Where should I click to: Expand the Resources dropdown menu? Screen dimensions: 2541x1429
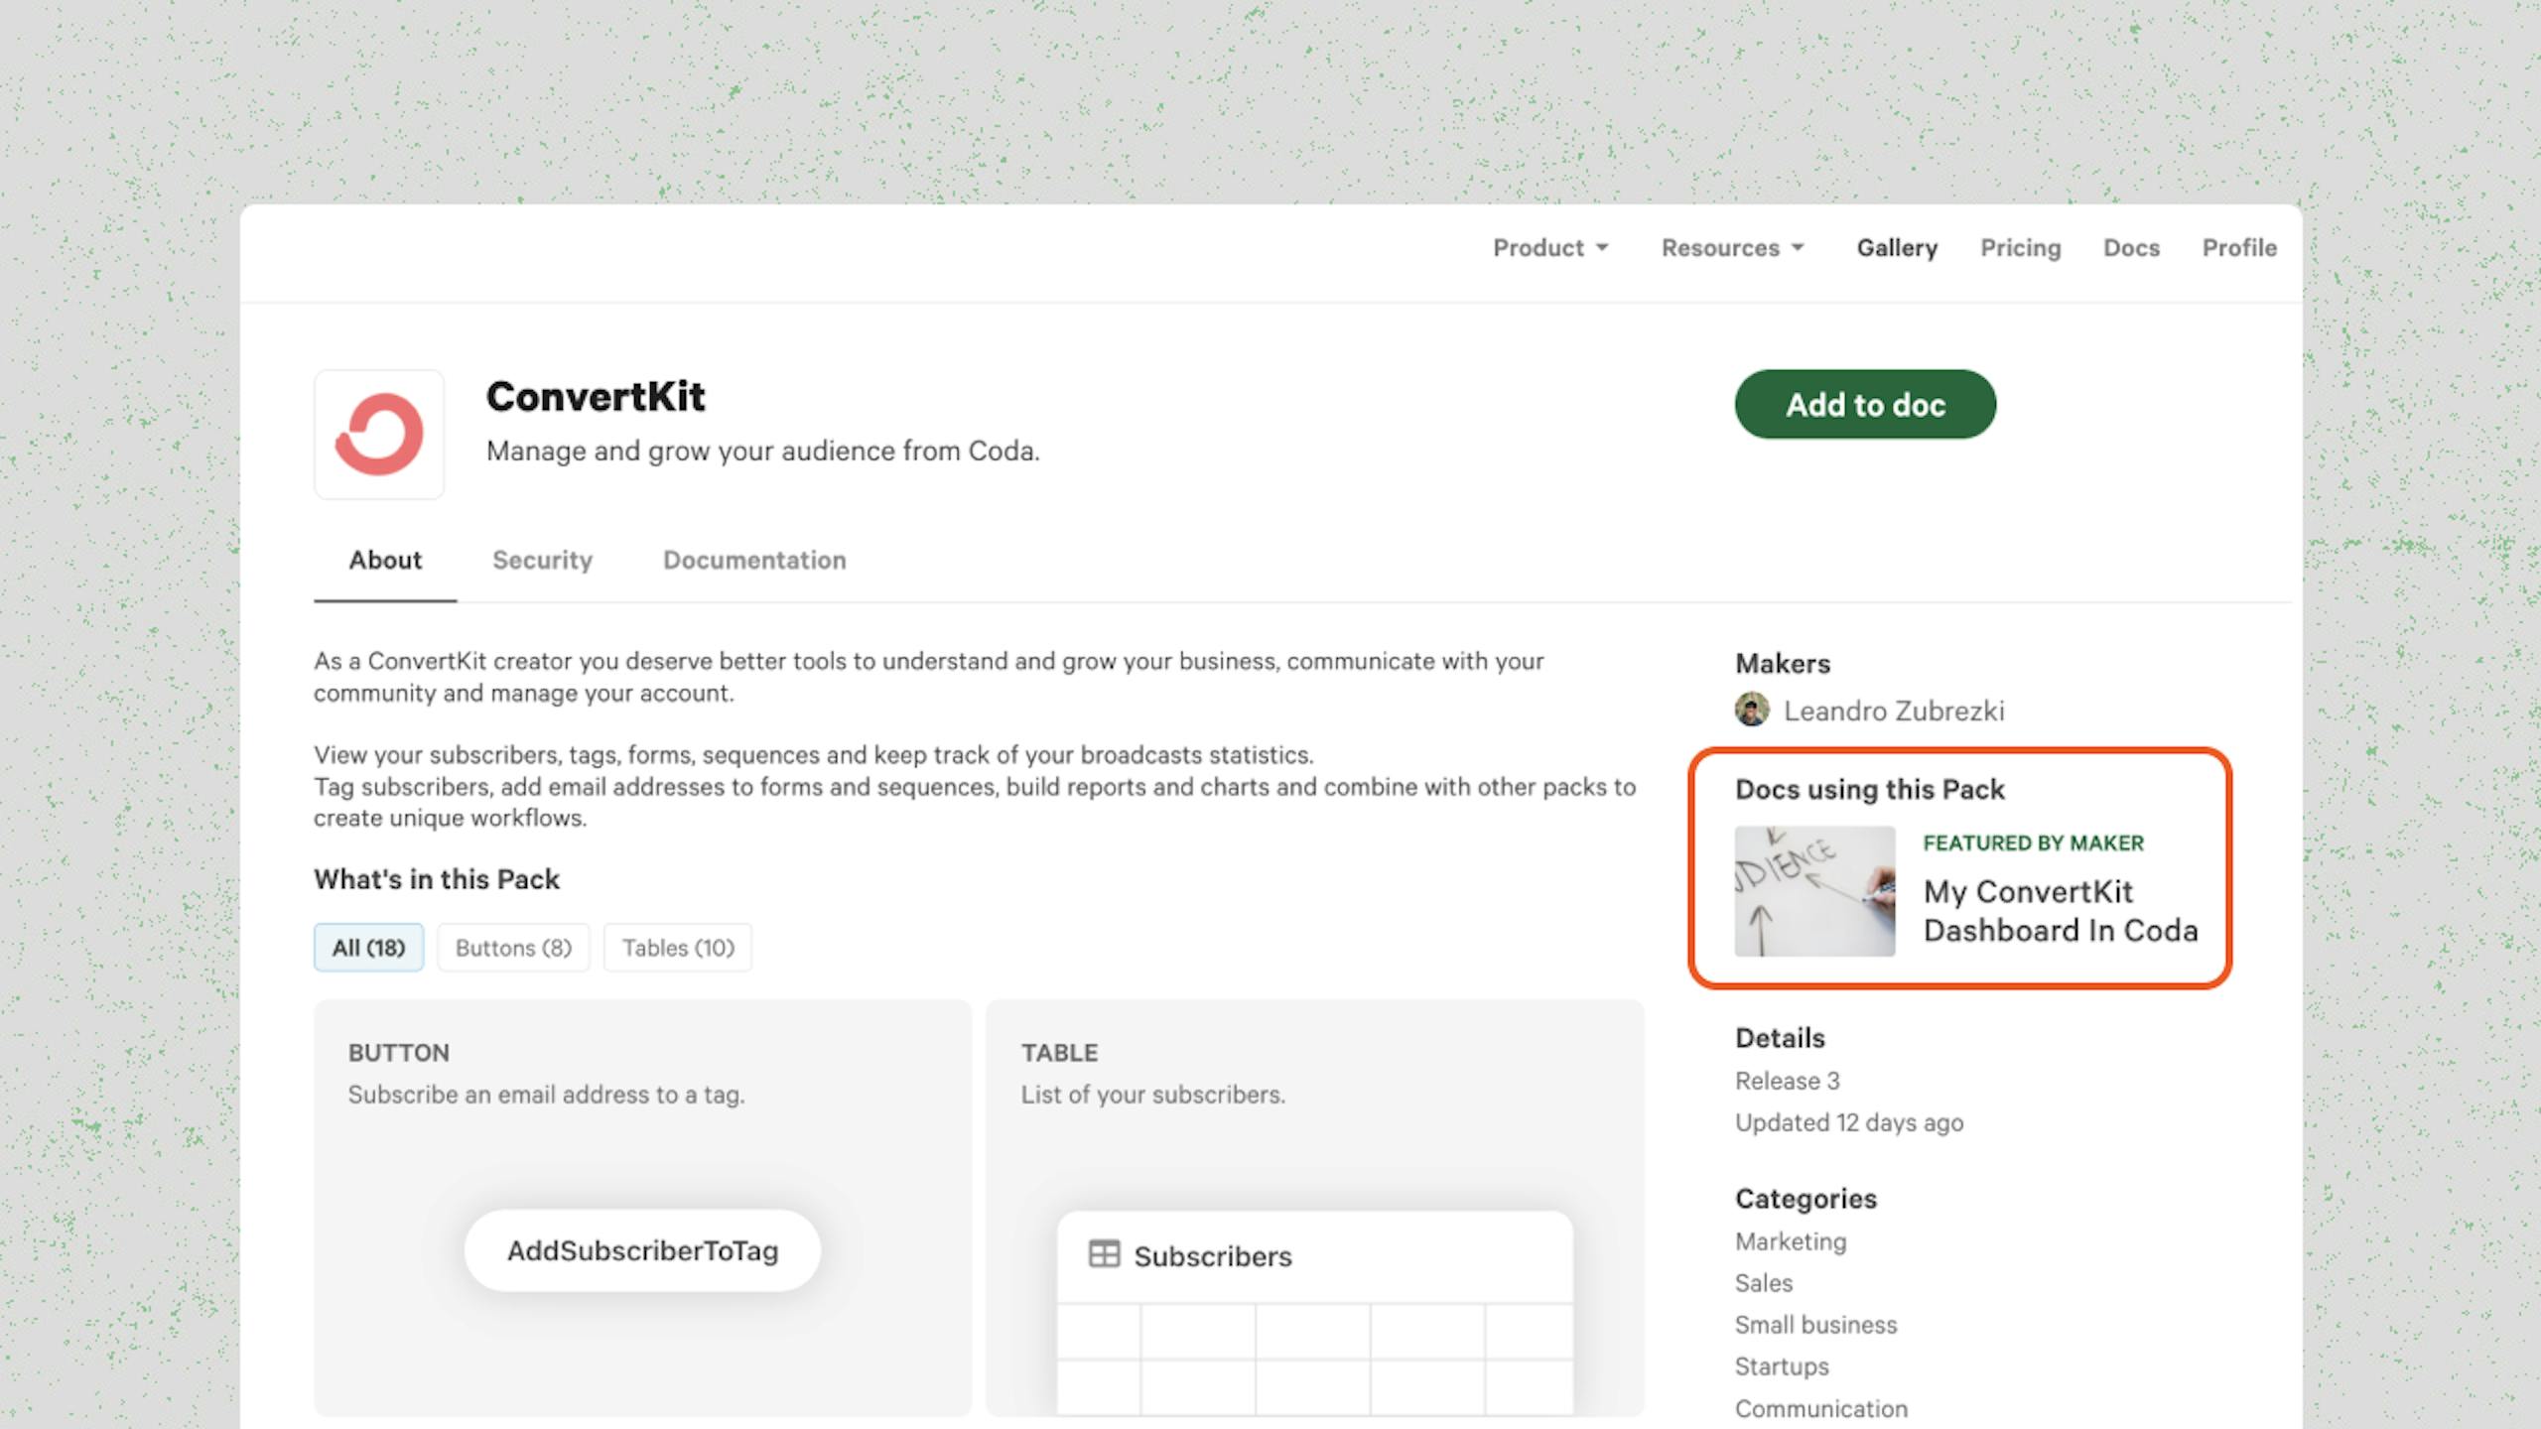click(1732, 248)
